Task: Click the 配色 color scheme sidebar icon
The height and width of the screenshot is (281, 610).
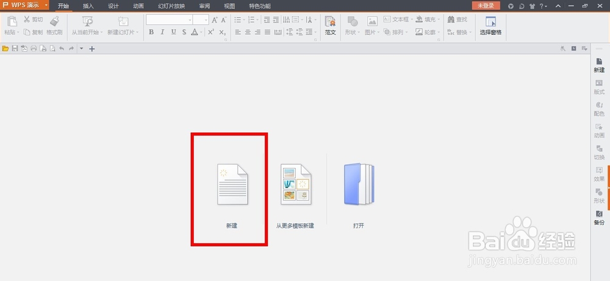Action: tap(599, 105)
